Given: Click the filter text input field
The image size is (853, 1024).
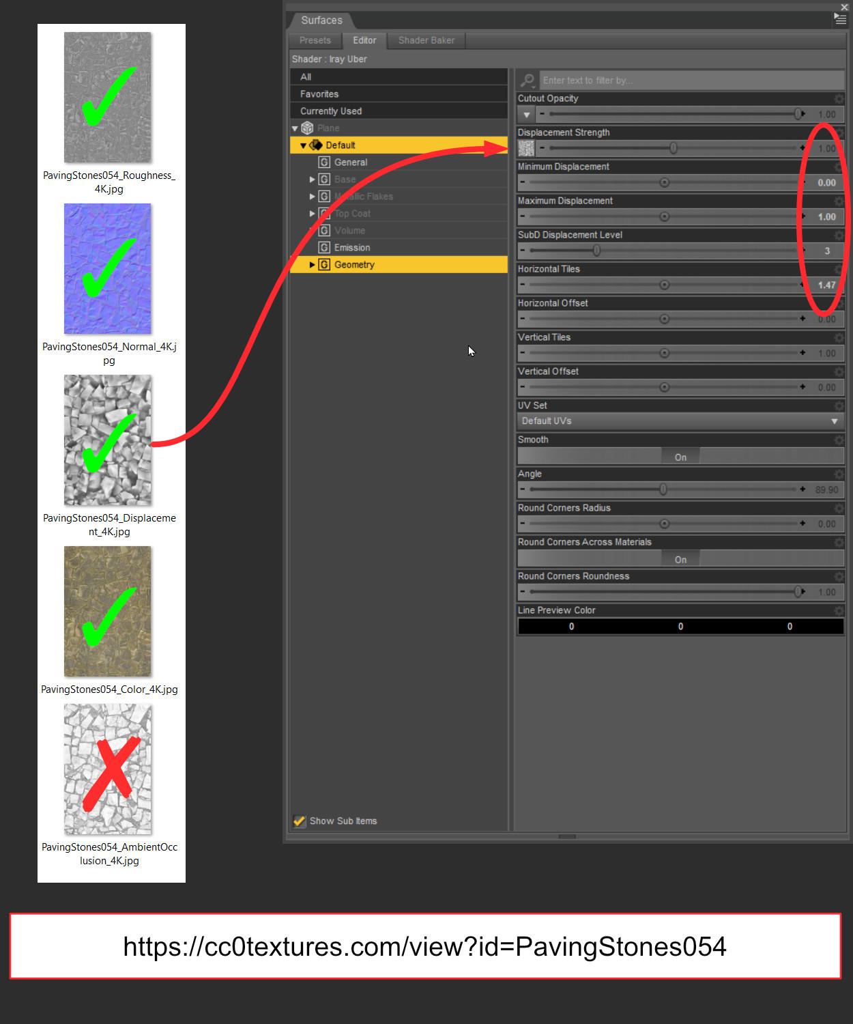Looking at the screenshot, I should point(692,81).
